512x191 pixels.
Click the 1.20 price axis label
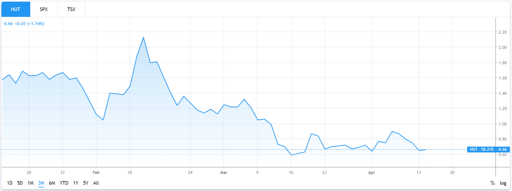coord(502,109)
